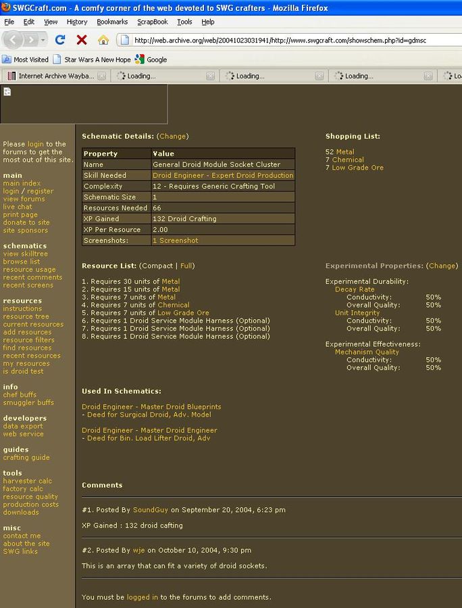Open the back history dropdown arrow

43,40
